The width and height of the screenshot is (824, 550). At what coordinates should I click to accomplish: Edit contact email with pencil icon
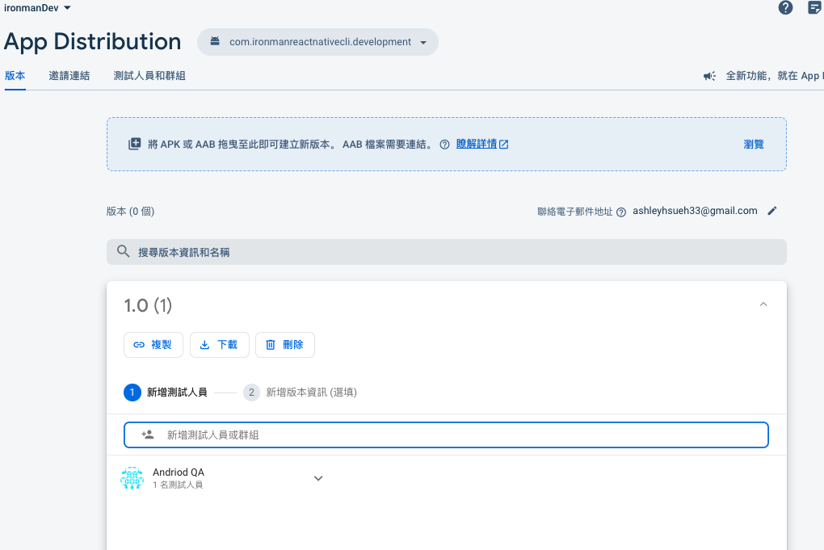[772, 211]
